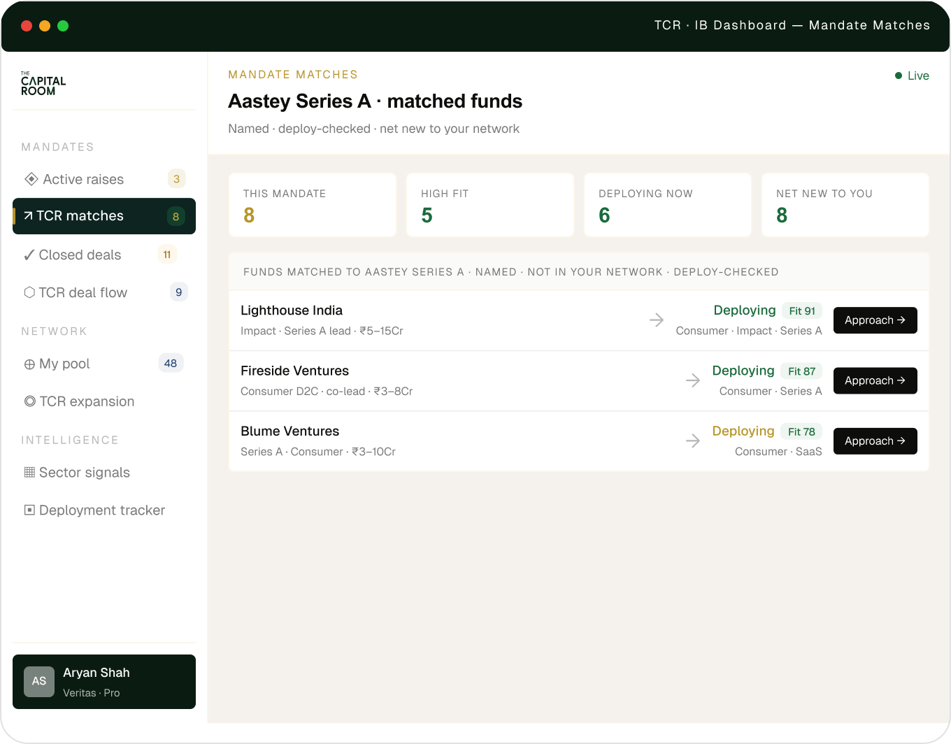951x744 pixels.
Task: Open Active raises in the sidebar
Action: point(104,179)
